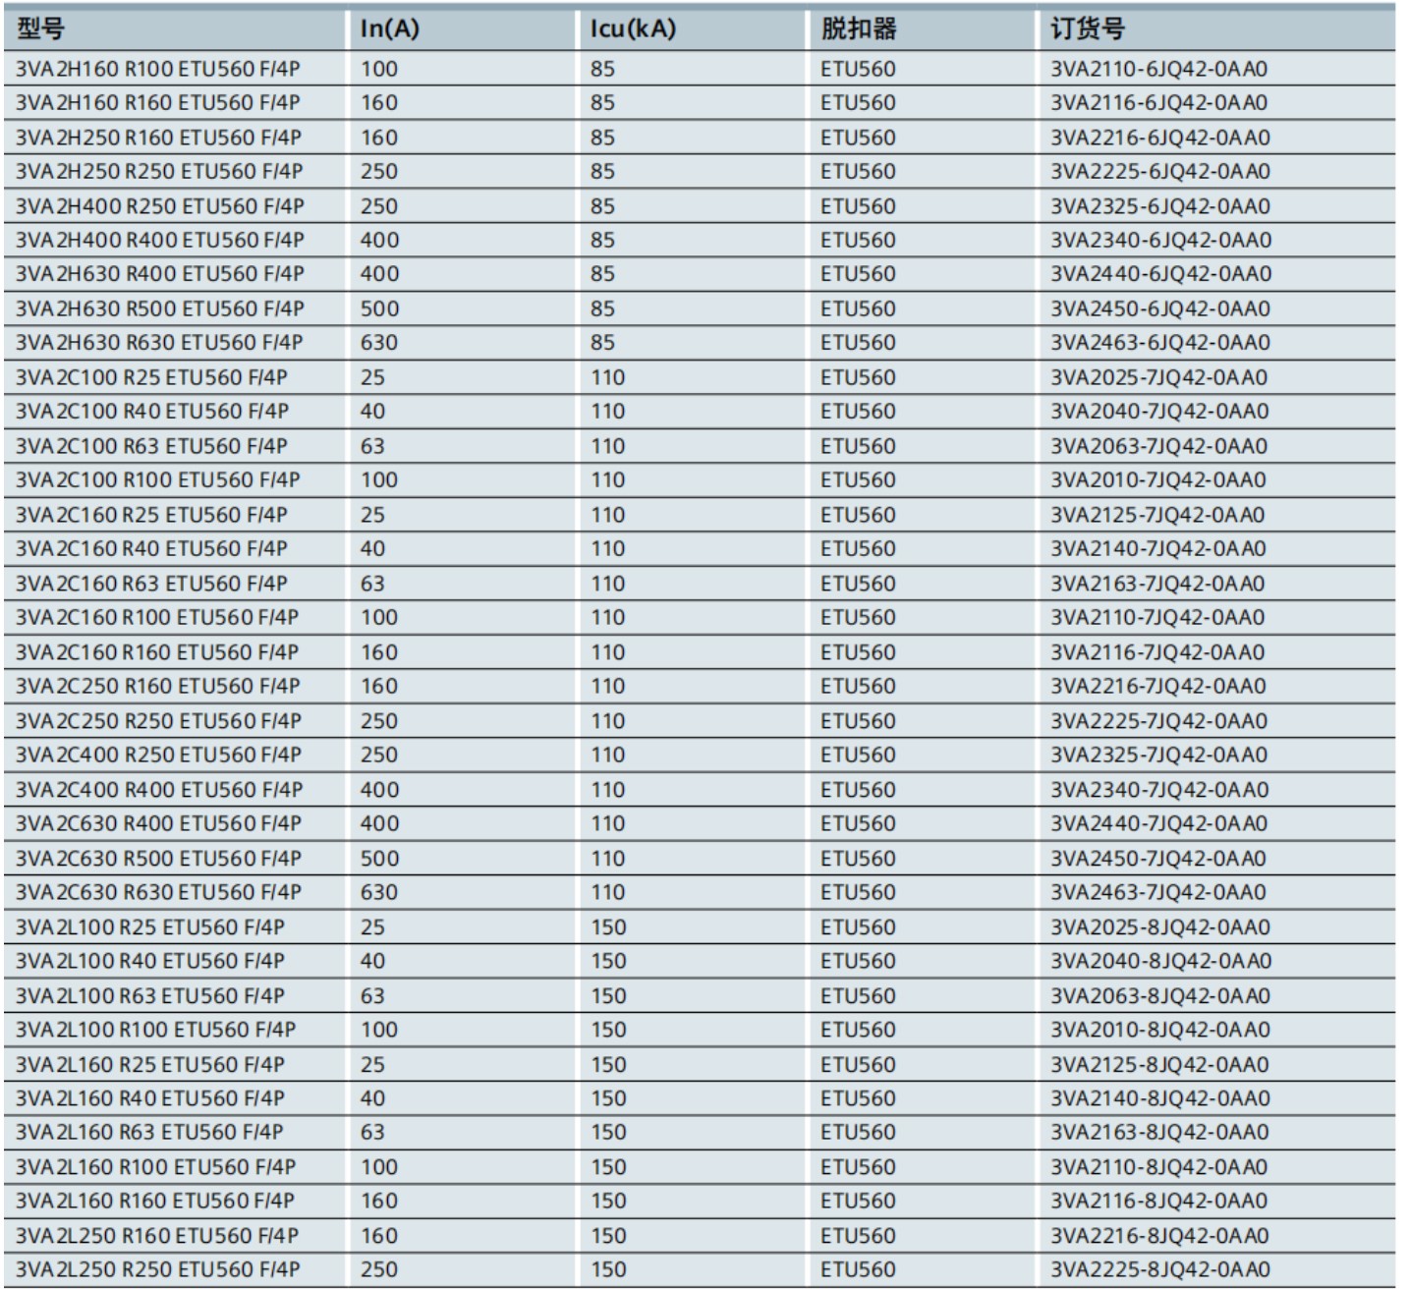Click order number 3VA2010-8JQ42-0AA0
This screenshot has height=1289, width=1409.
1160,1030
